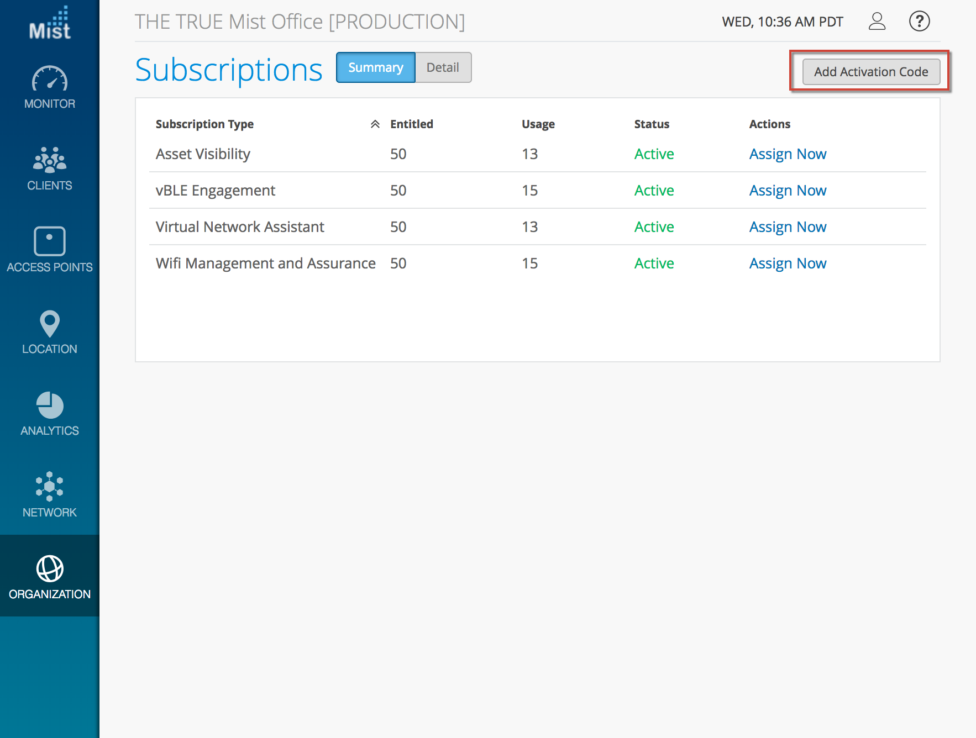Click entitled 50 for Wifi Management and Assurance
Image resolution: width=976 pixels, height=738 pixels.
[398, 263]
